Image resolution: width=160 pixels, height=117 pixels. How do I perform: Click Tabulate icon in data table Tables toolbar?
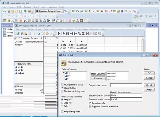(96, 33)
